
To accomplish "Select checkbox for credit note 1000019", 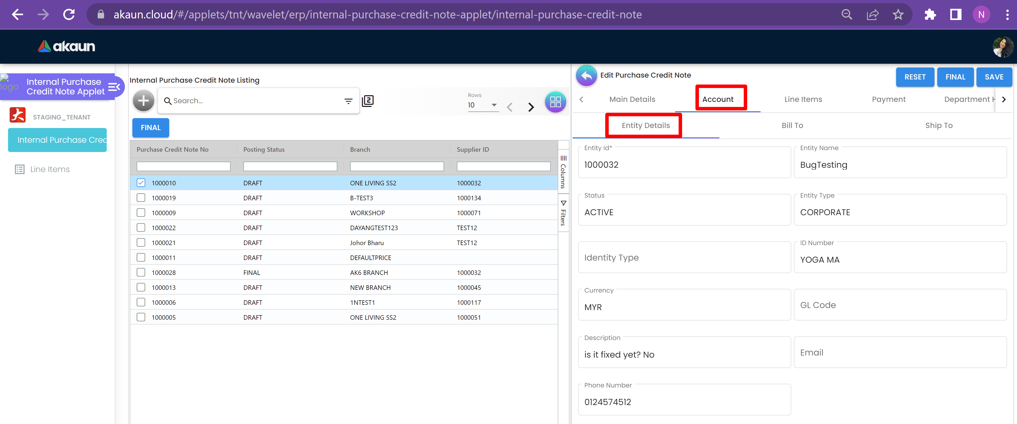I will pyautogui.click(x=141, y=198).
